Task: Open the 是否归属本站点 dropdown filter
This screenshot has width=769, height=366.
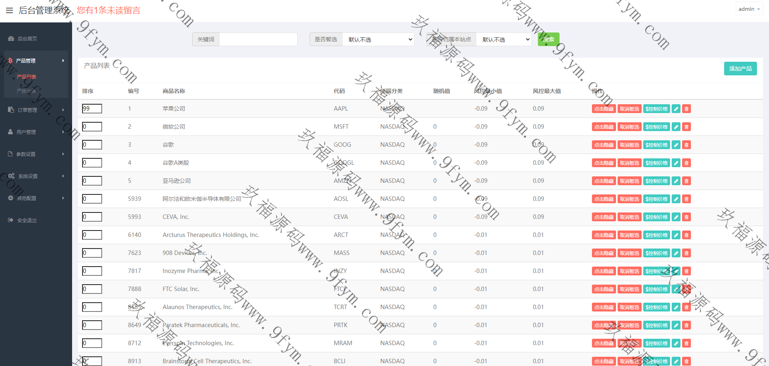Action: point(504,39)
